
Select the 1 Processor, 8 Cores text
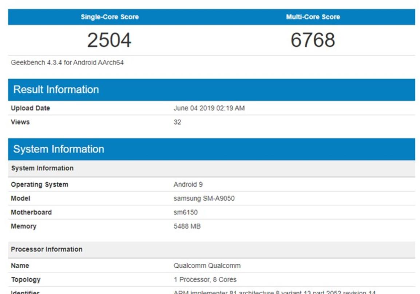(205, 280)
